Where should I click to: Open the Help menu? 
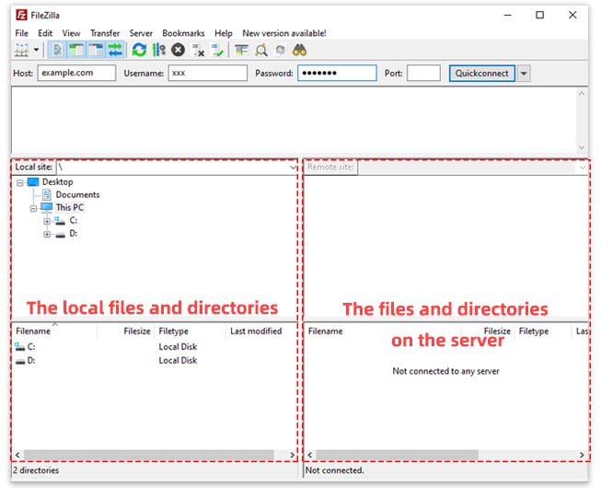[224, 33]
